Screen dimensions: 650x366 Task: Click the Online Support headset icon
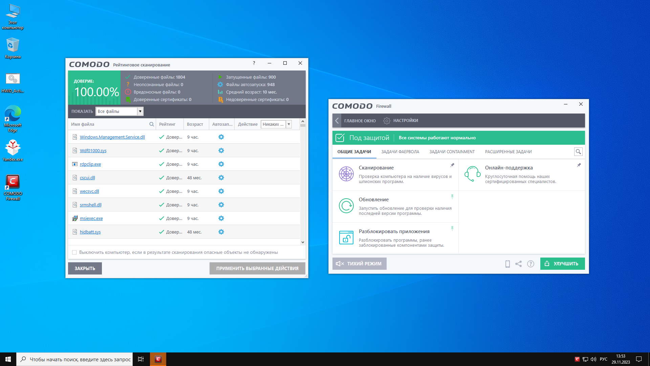pos(472,174)
